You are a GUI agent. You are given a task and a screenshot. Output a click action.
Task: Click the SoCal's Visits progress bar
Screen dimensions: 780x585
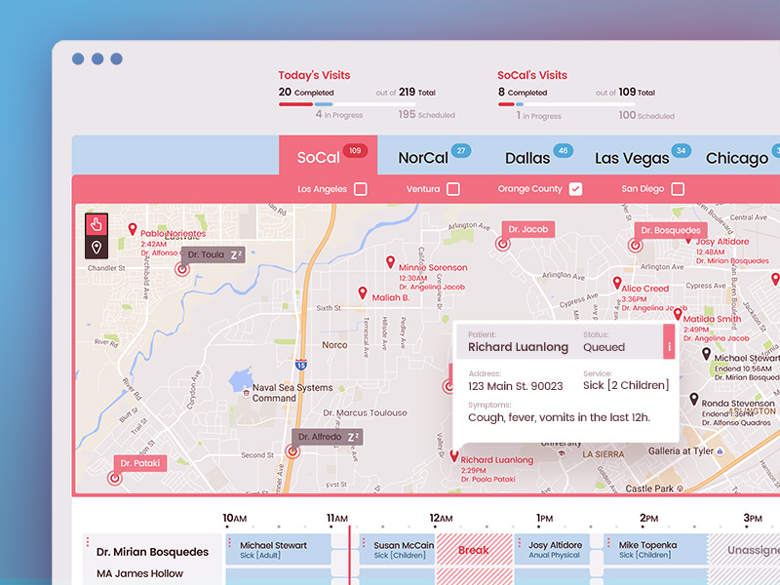tap(566, 104)
